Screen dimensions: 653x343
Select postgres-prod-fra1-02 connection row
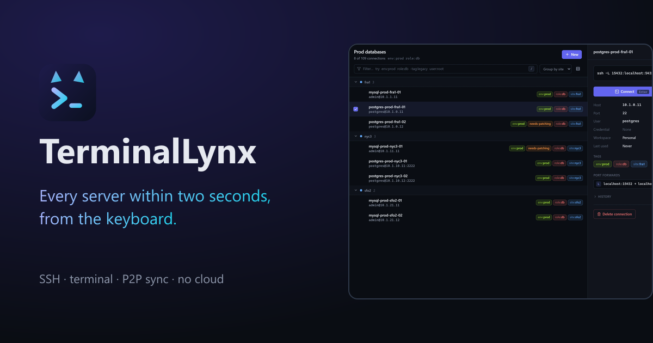[468, 124]
